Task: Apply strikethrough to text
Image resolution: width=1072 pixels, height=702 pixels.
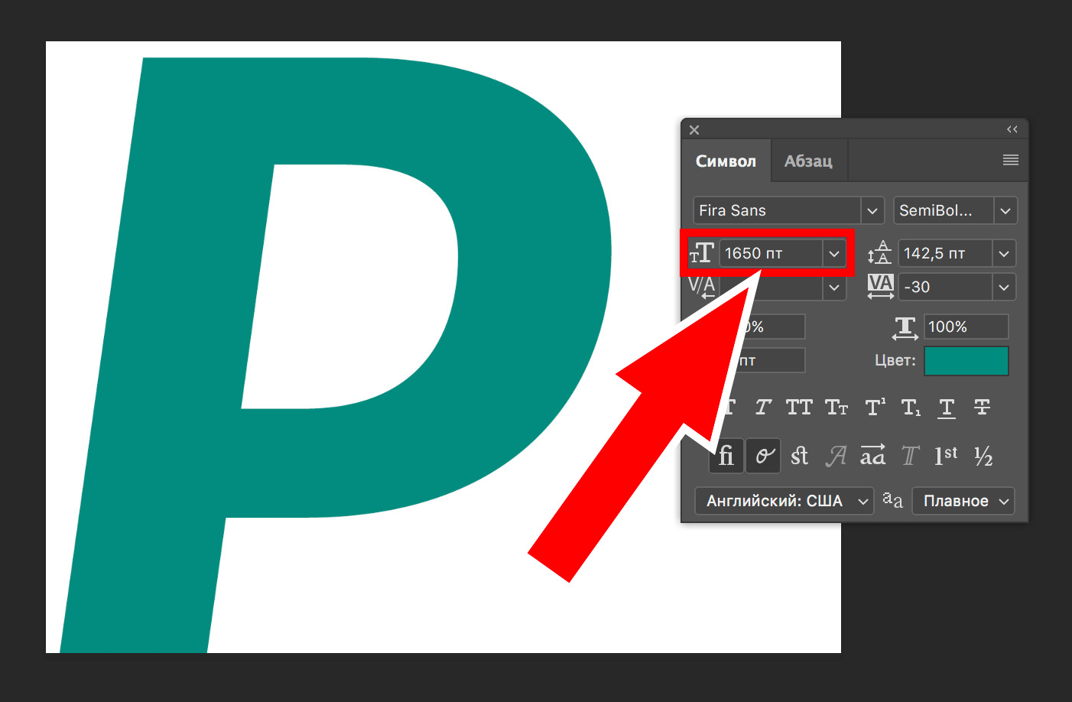Action: 983,408
